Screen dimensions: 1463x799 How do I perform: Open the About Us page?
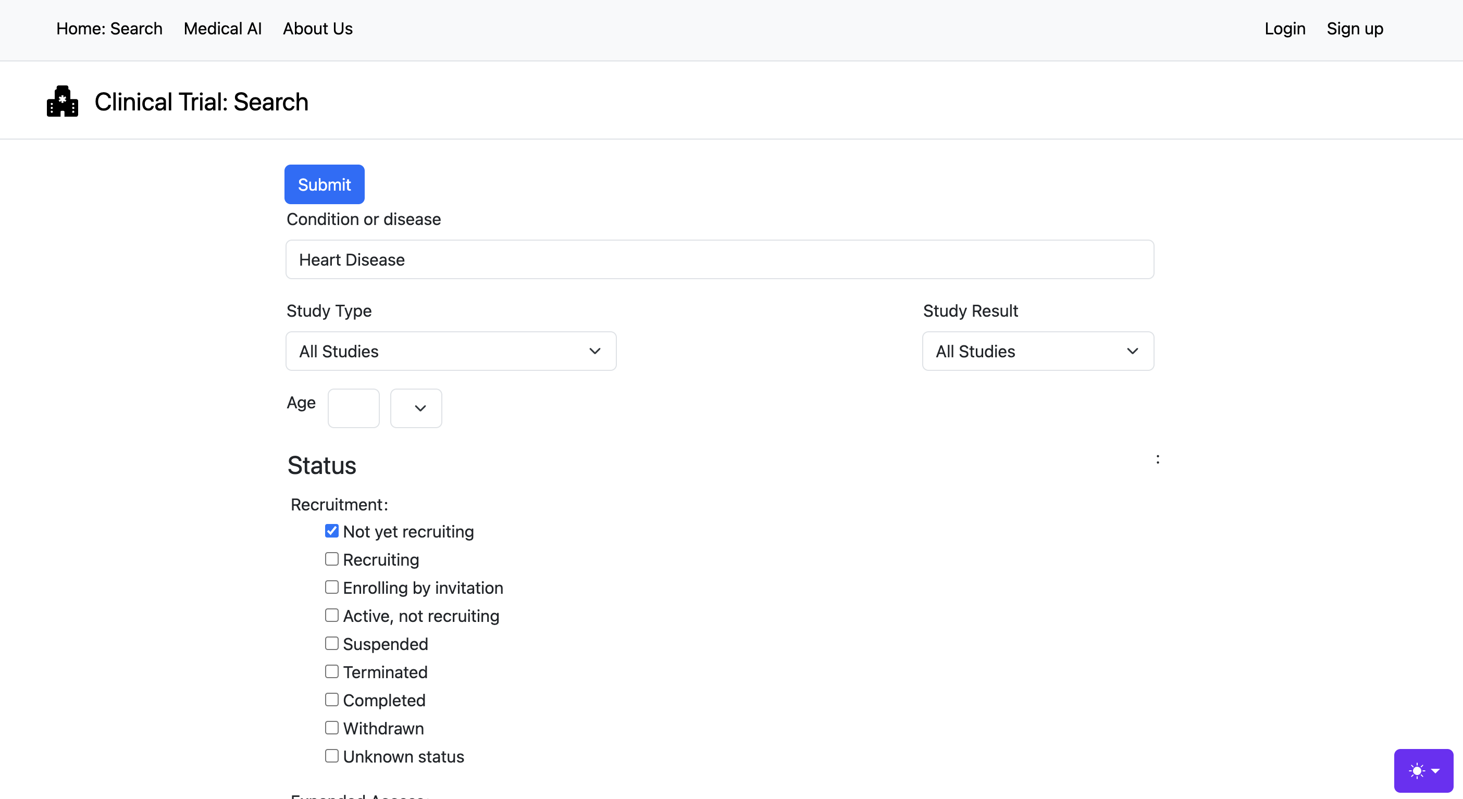pyautogui.click(x=317, y=29)
